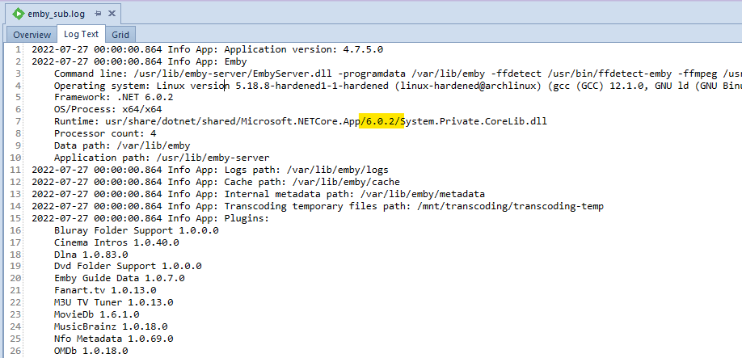The image size is (742, 358).
Task: Click line number 7 in the gutter
Action: coord(18,121)
